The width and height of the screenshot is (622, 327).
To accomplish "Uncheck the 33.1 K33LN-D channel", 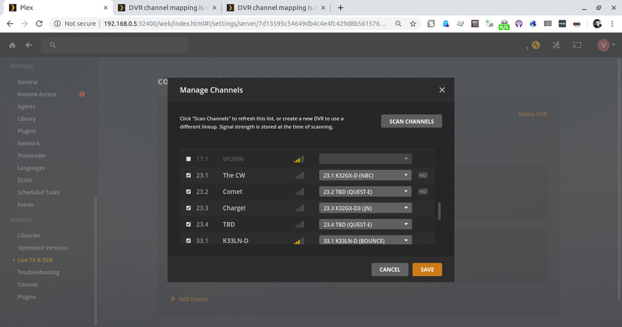I will click(x=188, y=241).
